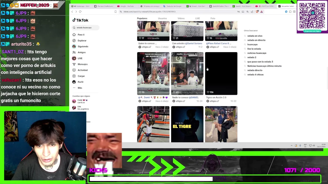Viewport: 328px width, 184px height.
Task: Open the 'Nadie te conoce' video thumbnail
Action: (x=187, y=74)
